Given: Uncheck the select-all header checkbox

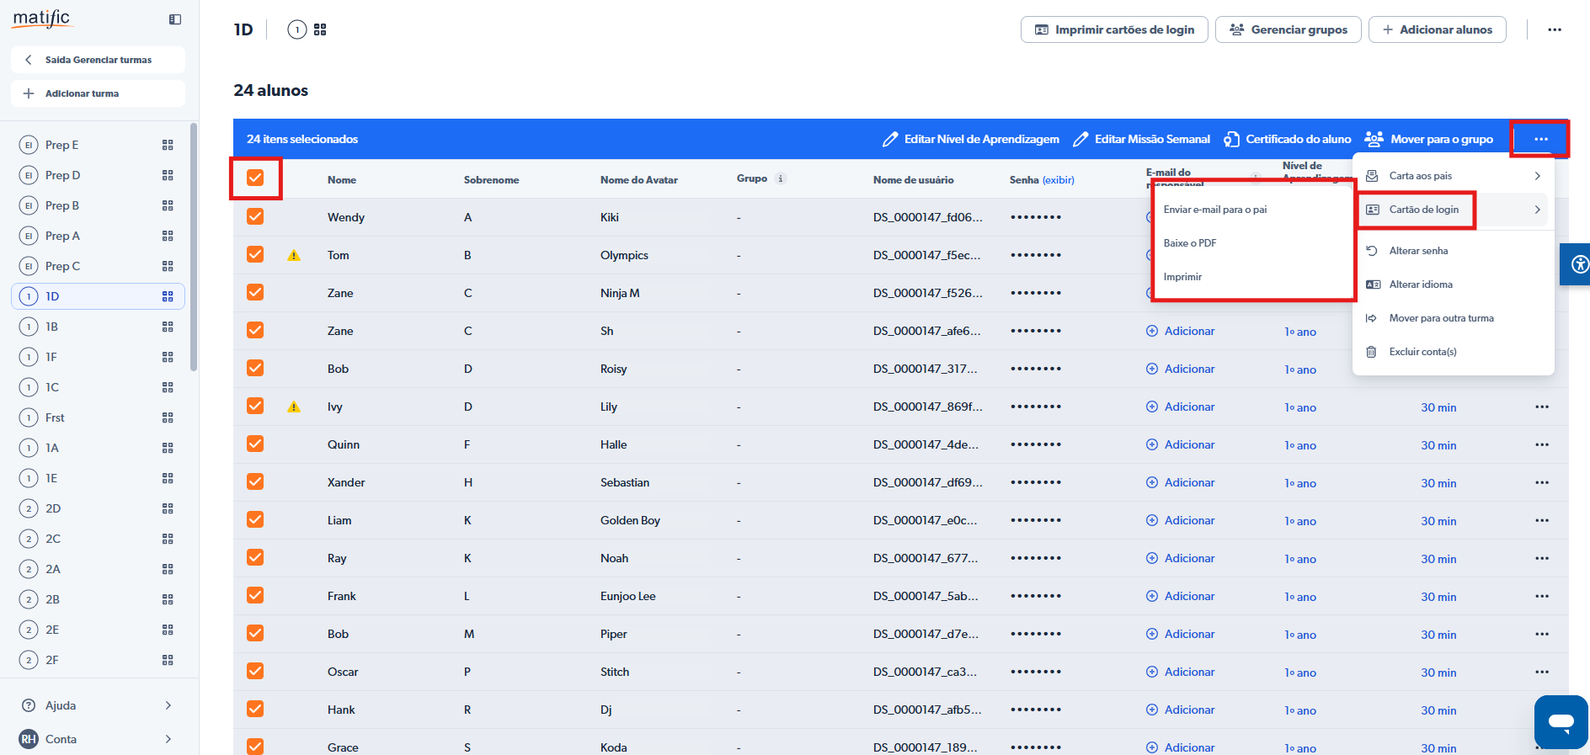Looking at the screenshot, I should click(255, 178).
